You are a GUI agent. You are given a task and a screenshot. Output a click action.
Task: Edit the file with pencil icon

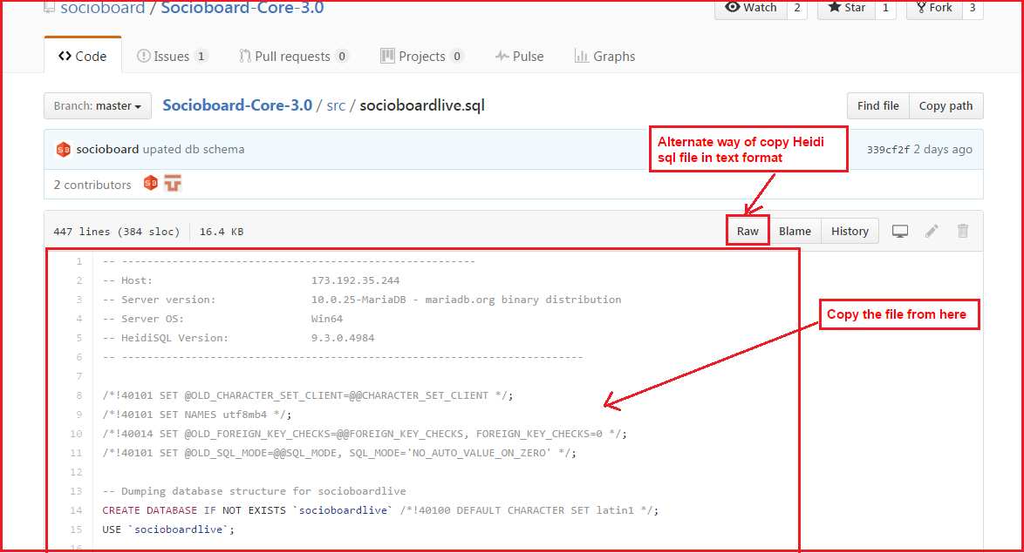pos(932,231)
